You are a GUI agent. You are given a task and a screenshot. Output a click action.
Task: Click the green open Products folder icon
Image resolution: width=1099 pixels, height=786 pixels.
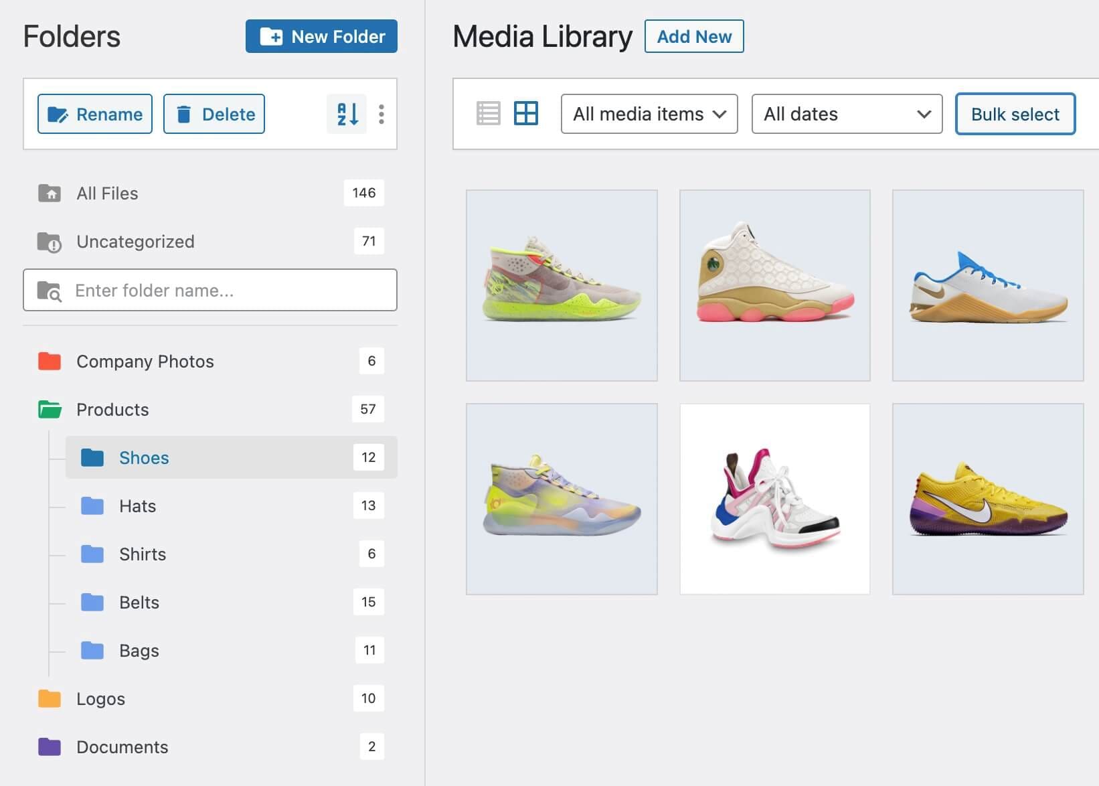click(x=50, y=409)
